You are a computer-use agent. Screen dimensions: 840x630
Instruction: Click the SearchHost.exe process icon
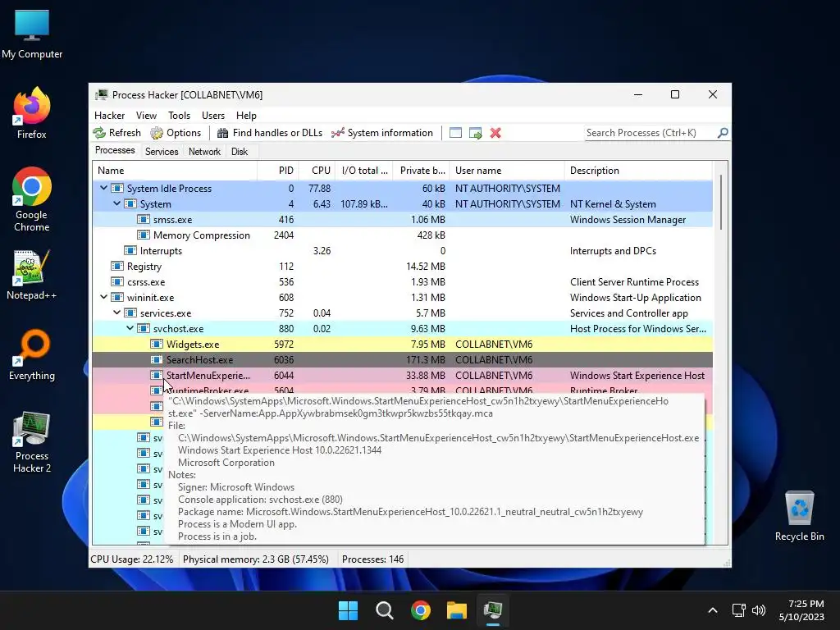point(157,360)
